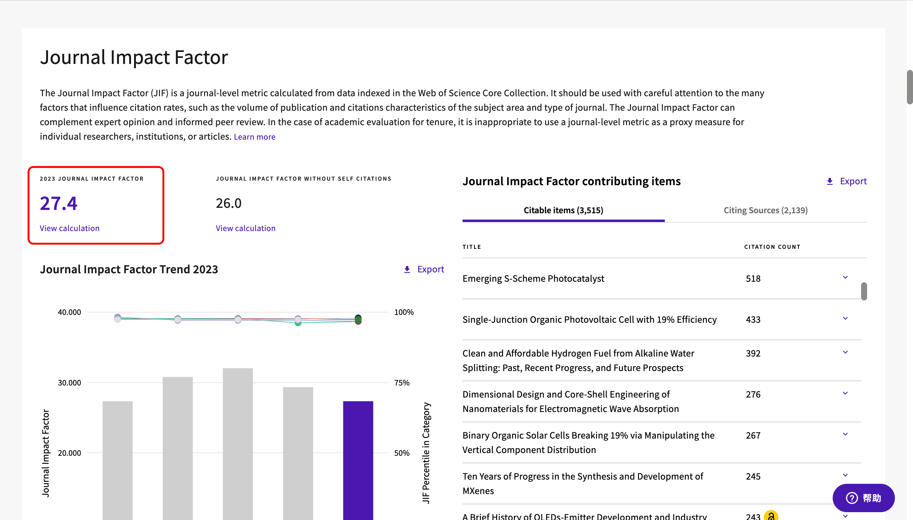Click the open access icon beside 243

[x=771, y=515]
